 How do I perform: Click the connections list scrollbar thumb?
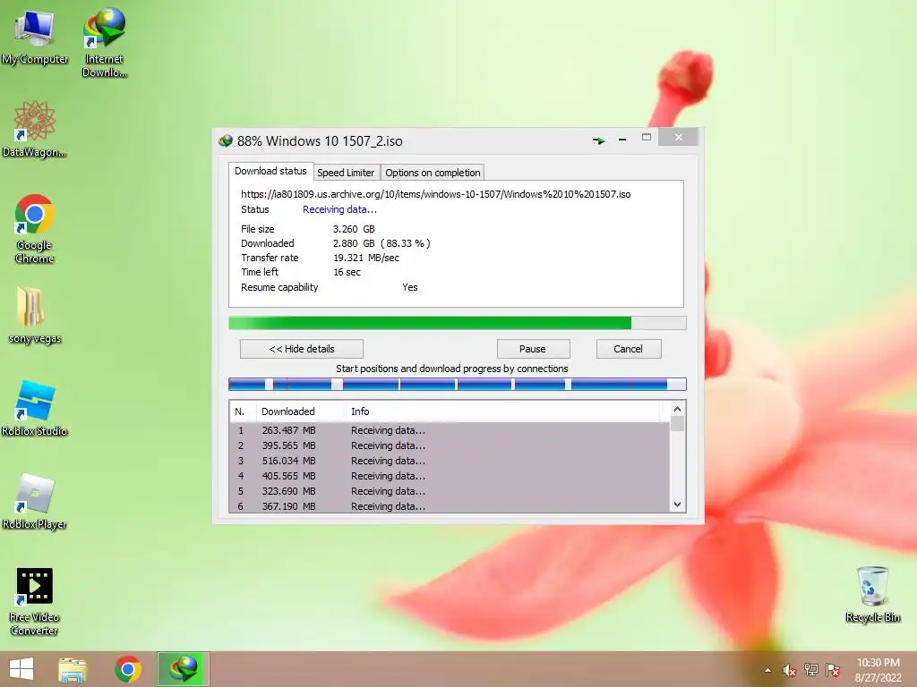677,423
